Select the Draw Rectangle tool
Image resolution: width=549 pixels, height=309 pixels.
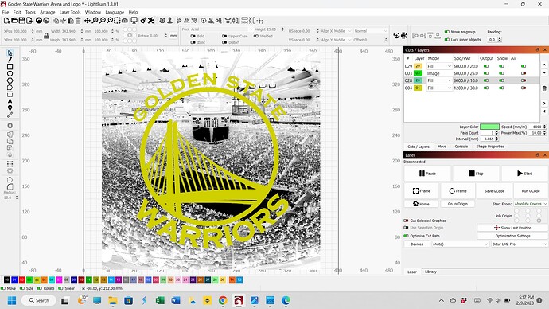[x=10, y=67]
